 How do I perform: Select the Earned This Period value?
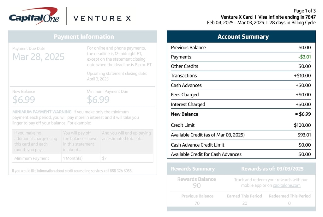click(245, 203)
